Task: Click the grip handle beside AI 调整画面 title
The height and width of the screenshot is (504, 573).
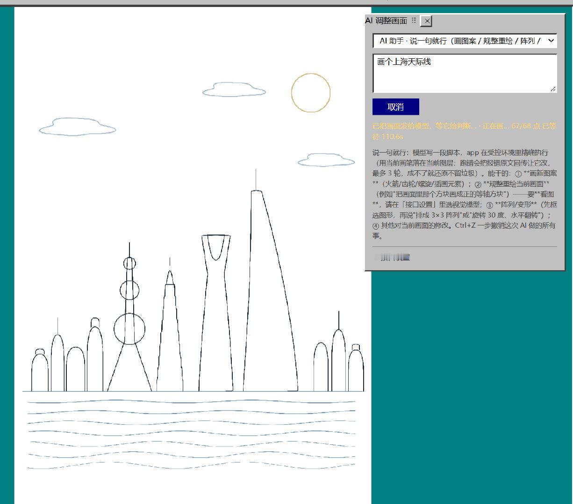Action: pos(414,21)
